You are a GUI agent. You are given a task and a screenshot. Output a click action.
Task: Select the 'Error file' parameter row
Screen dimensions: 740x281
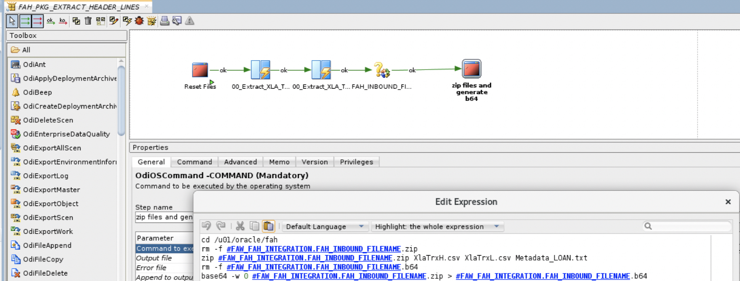tap(164, 267)
